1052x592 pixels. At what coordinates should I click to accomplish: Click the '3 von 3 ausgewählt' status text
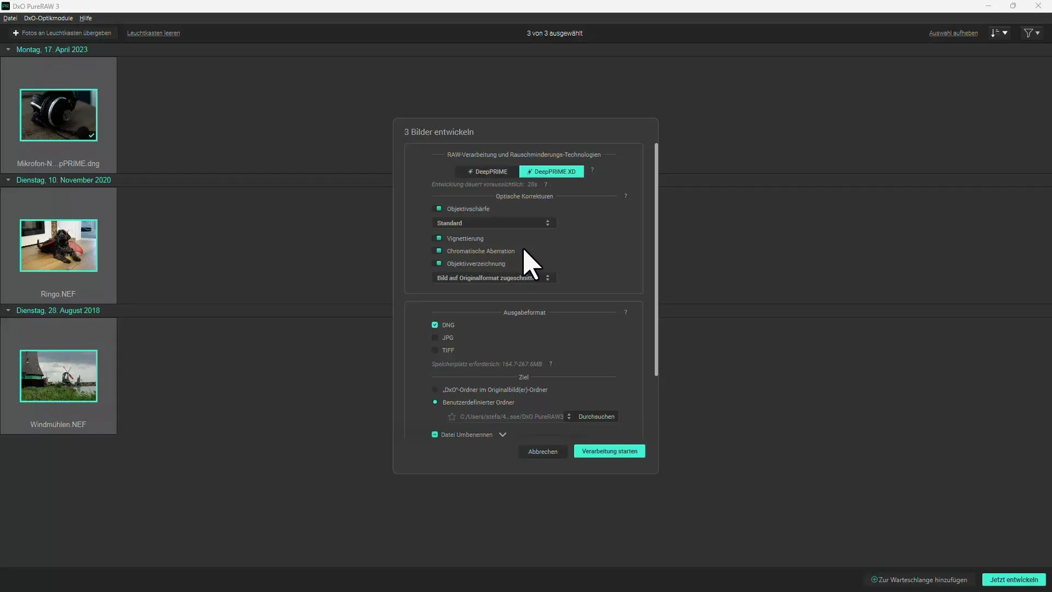tap(554, 33)
